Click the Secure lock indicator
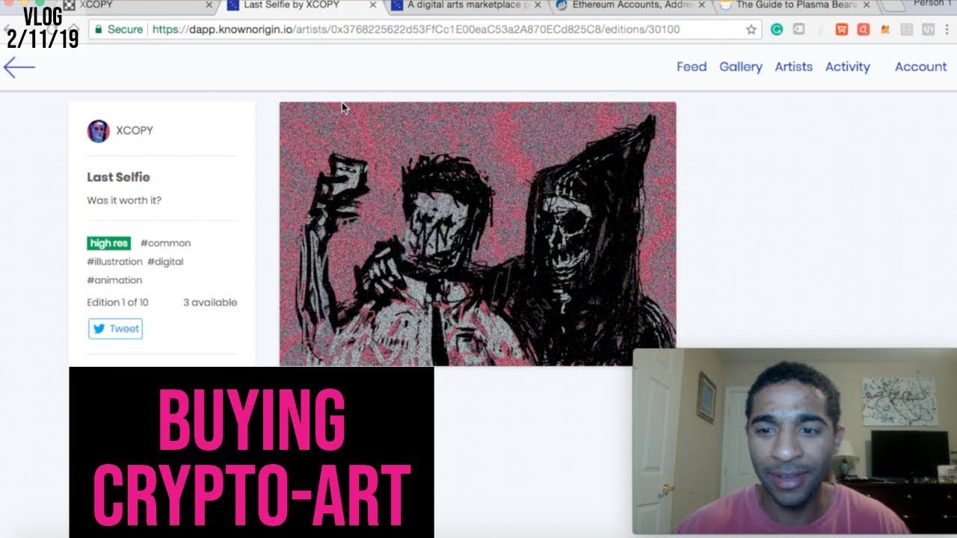The width and height of the screenshot is (957, 538). 117,30
